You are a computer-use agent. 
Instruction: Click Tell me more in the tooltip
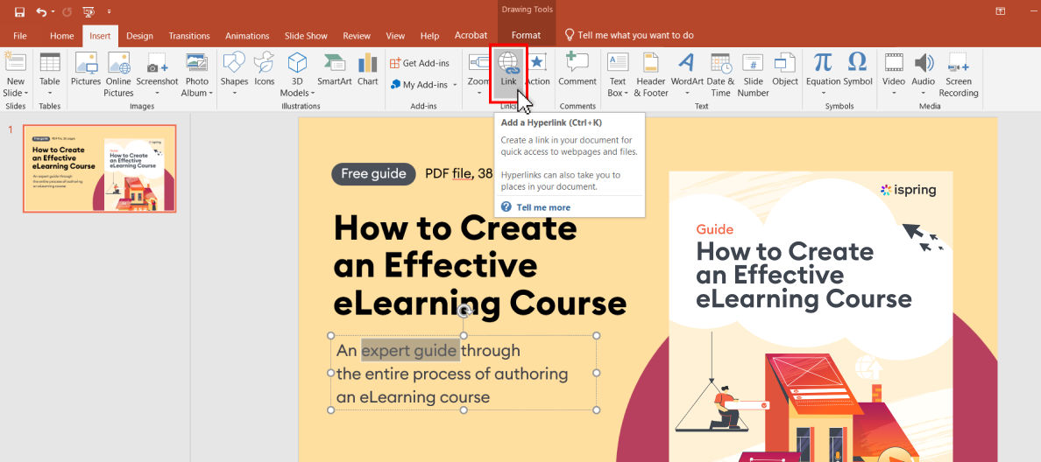pyautogui.click(x=543, y=207)
